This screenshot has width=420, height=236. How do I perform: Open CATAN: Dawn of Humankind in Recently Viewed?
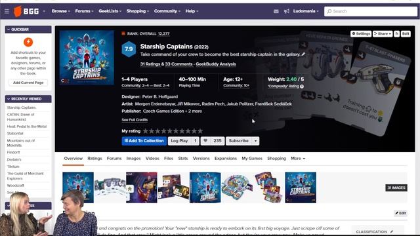coord(20,117)
